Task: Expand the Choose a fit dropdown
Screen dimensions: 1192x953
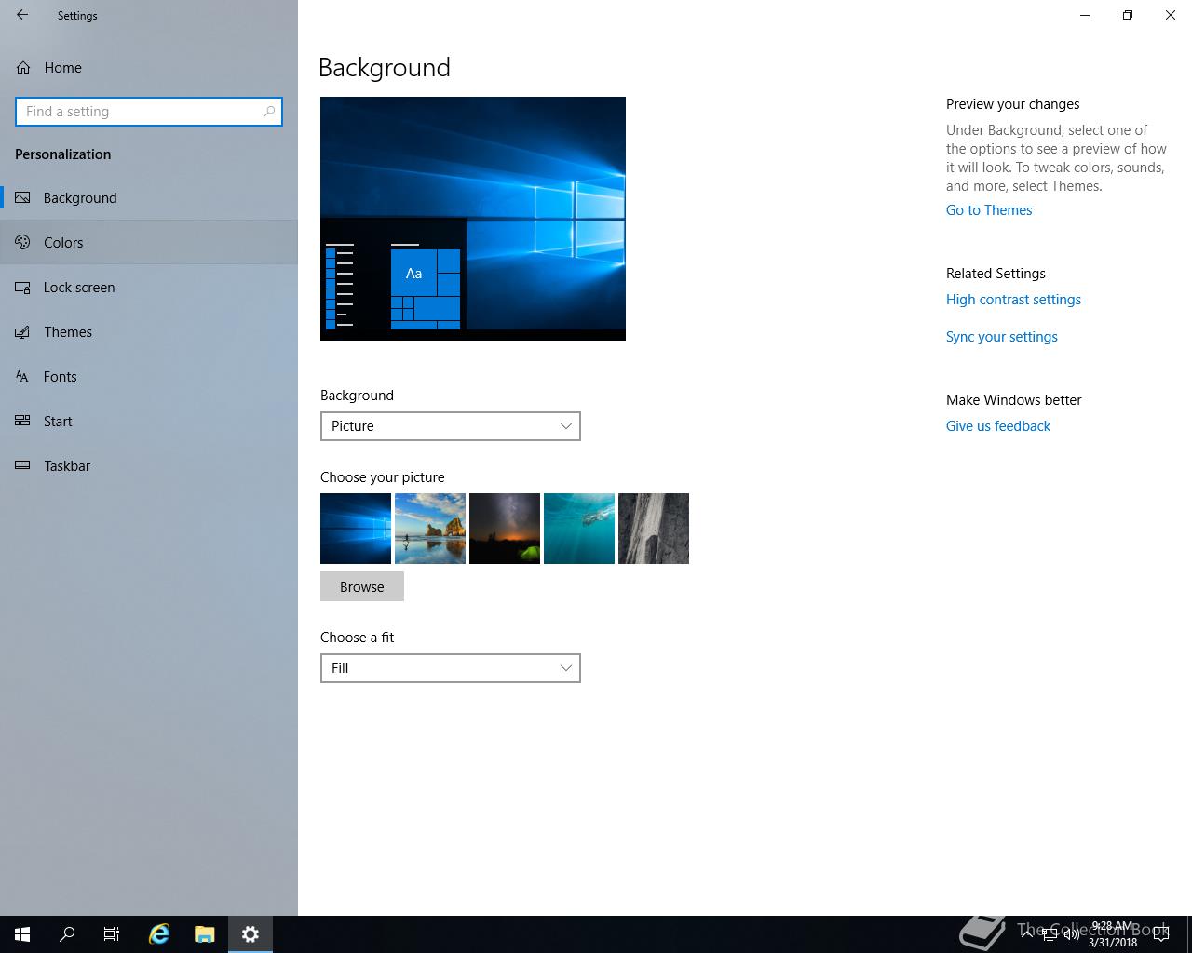Action: (450, 668)
